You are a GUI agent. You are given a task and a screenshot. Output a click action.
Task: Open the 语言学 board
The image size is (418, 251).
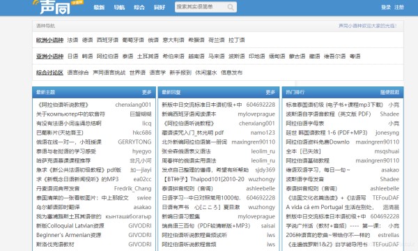[x=157, y=73]
